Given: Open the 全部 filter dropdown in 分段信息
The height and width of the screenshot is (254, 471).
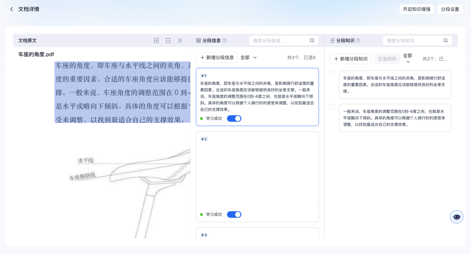Looking at the screenshot, I should 248,57.
